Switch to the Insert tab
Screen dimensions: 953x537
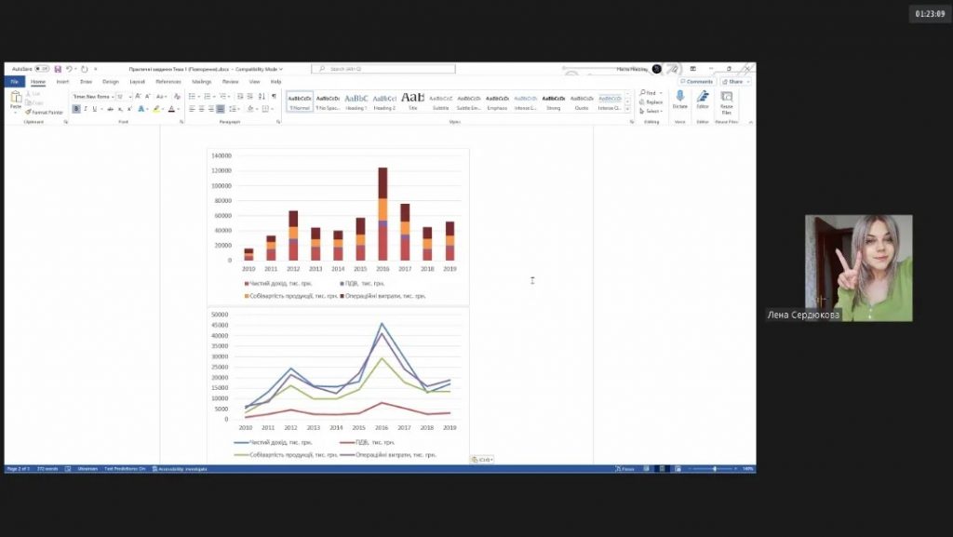point(62,82)
